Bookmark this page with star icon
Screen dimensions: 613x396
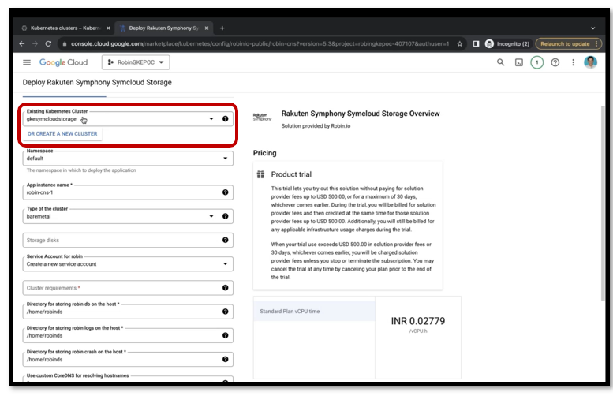coord(460,44)
